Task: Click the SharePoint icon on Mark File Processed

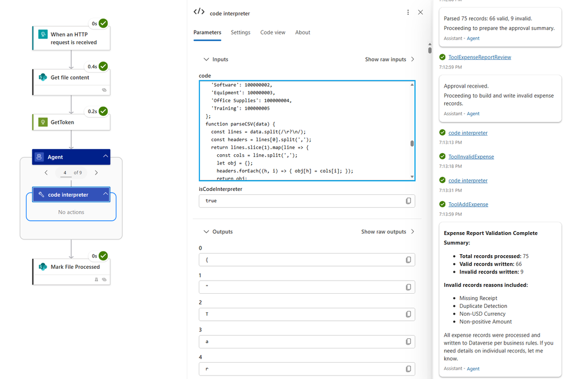Action: coord(43,267)
